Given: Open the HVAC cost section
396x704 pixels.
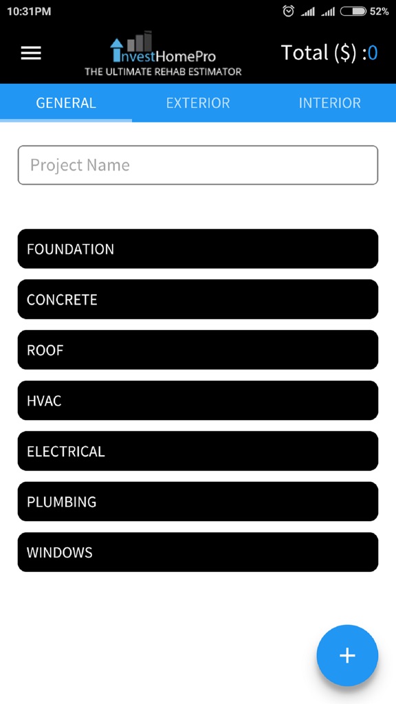Looking at the screenshot, I should pos(198,400).
